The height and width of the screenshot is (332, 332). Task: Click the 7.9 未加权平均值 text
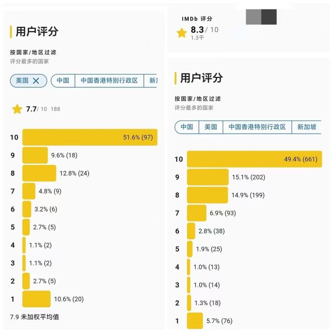[x=35, y=316]
